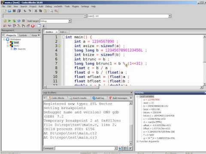
Task: Expand the test project node
Action: [x=8, y=42]
